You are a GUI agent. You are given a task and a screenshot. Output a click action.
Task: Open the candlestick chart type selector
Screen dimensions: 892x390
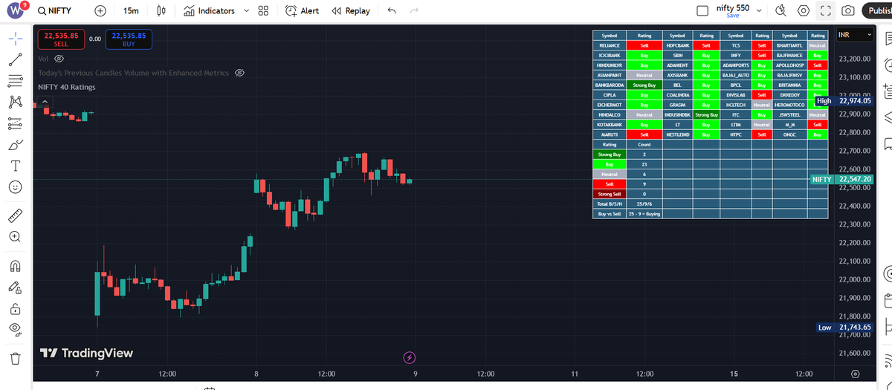(162, 11)
